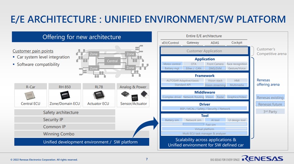Click the 'Cockpit' column header

click(x=237, y=42)
